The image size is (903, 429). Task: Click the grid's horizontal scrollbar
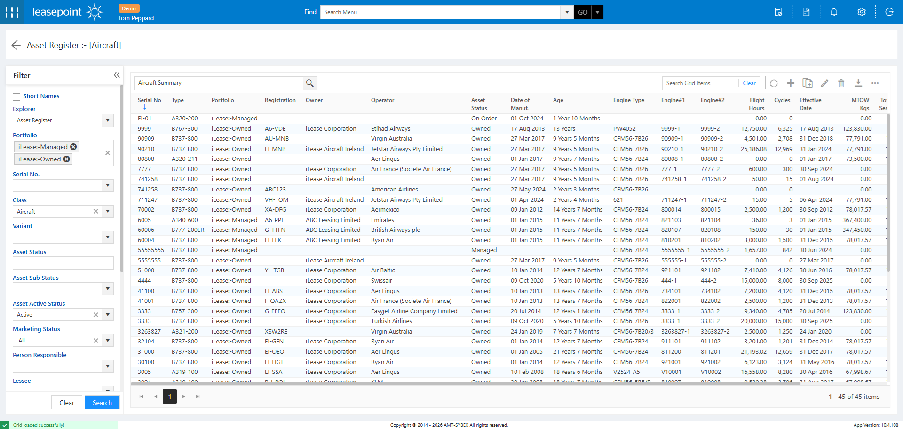[466, 383]
